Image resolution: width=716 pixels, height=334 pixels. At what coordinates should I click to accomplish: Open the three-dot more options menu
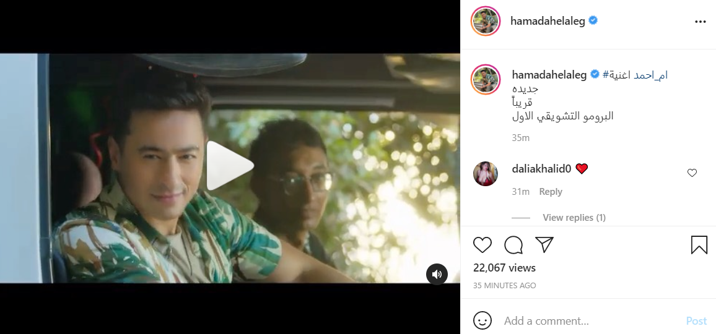(700, 22)
